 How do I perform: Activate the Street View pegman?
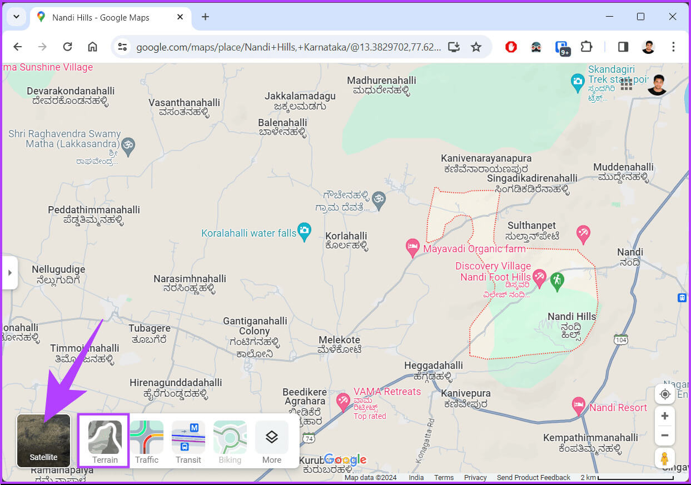pos(665,459)
